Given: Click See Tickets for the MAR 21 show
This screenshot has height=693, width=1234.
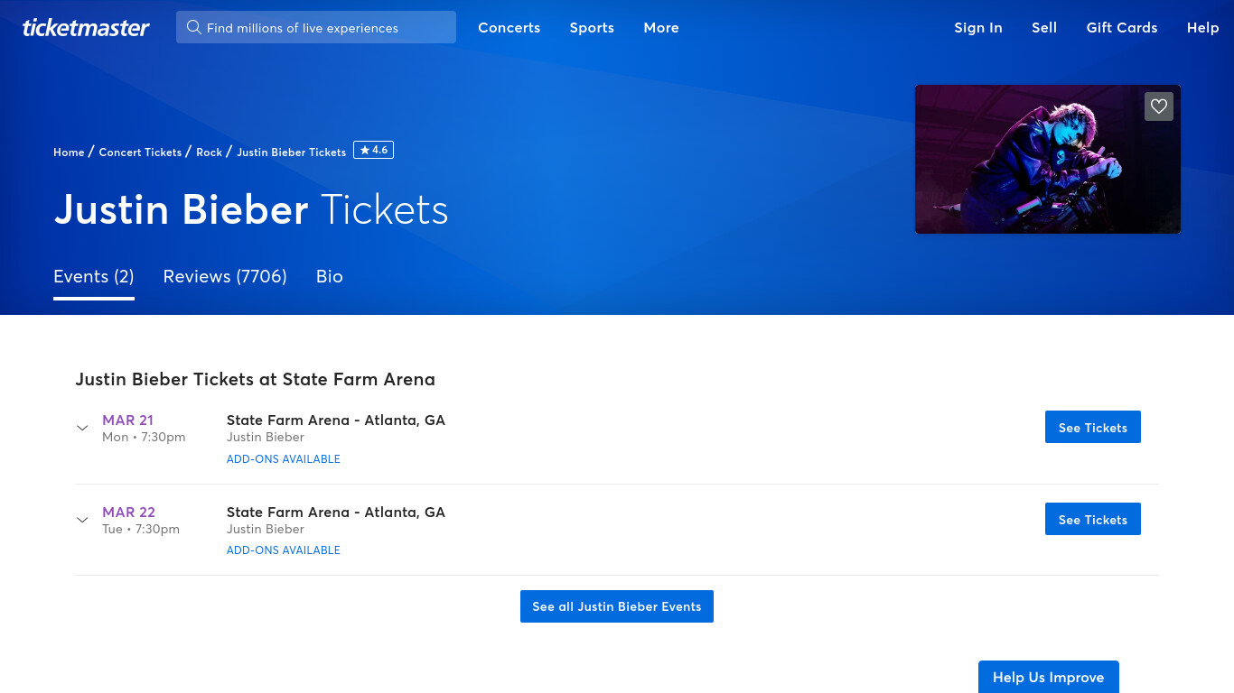Looking at the screenshot, I should (1092, 427).
